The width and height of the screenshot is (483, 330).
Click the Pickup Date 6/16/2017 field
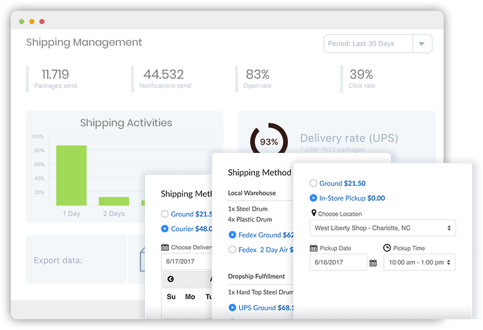(x=338, y=262)
